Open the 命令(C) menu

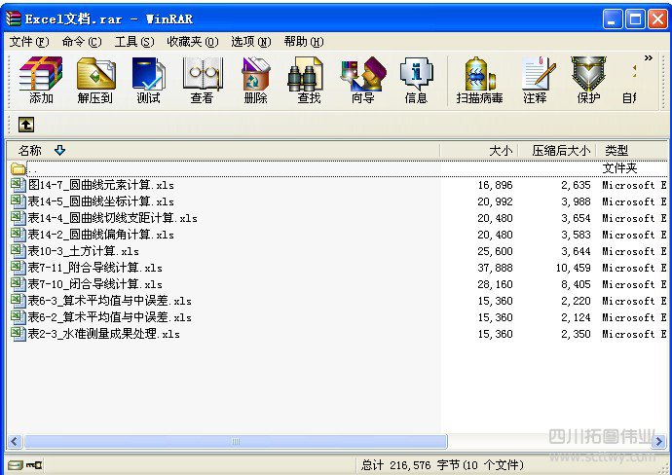point(82,42)
